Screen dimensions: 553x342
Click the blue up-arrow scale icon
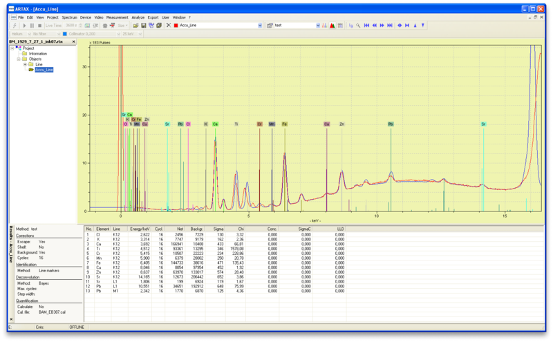click(415, 26)
